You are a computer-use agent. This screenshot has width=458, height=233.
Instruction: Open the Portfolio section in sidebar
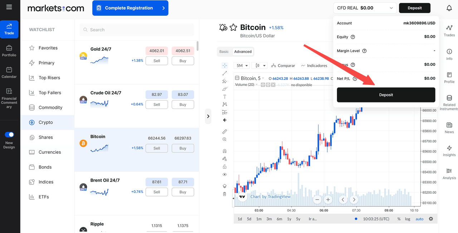[x=9, y=51]
